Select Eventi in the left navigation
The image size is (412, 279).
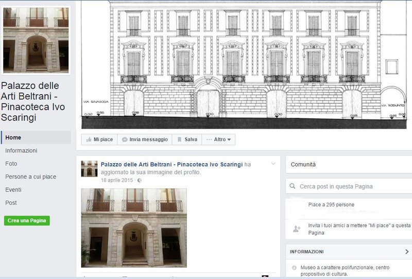pos(13,190)
